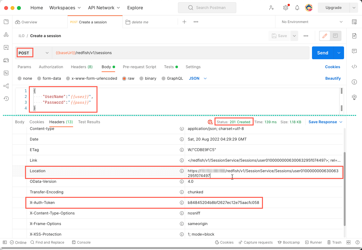Image resolution: width=362 pixels, height=250 pixels.
Task: Open the APIs sidebar icon
Action: 6,35
